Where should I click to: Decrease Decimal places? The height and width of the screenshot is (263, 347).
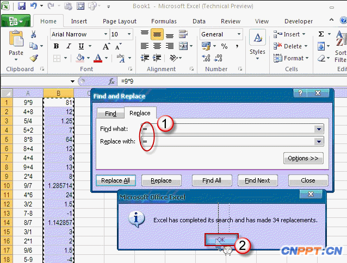coord(218,58)
